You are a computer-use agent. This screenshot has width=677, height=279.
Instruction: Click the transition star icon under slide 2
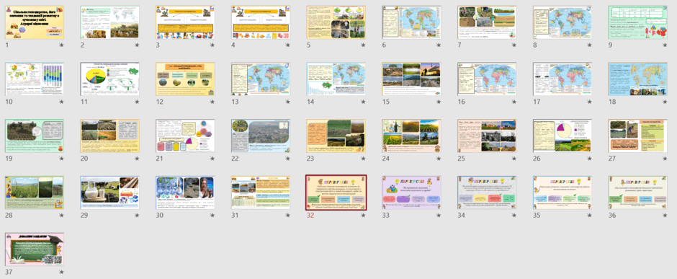pos(137,45)
